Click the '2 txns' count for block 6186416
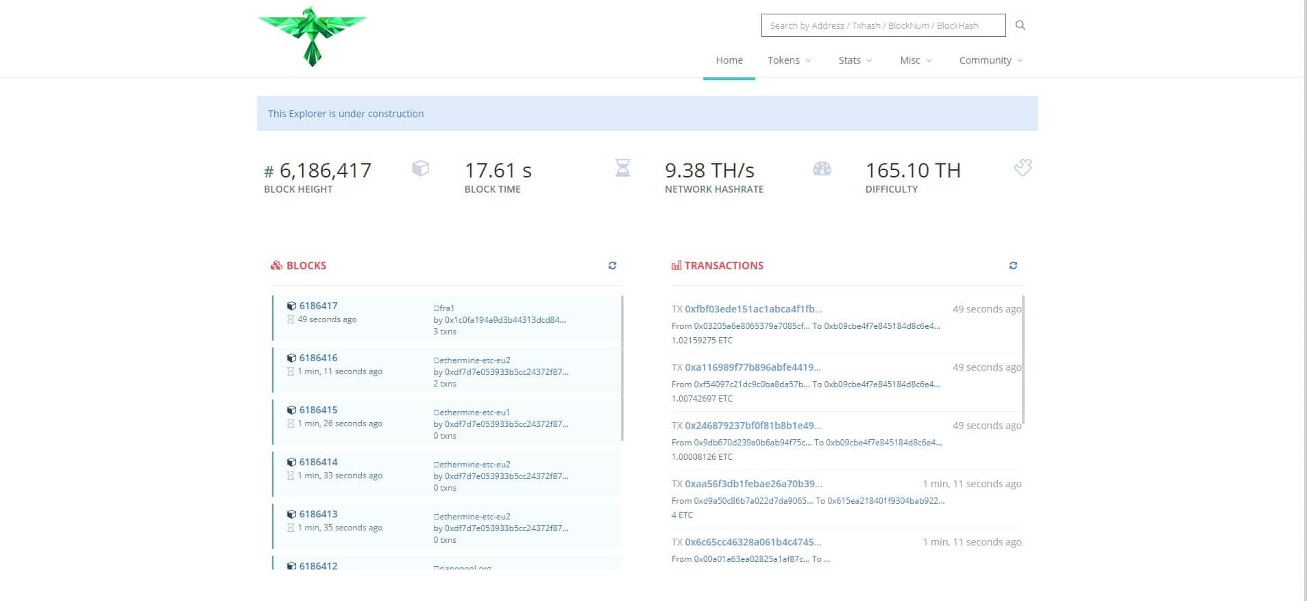This screenshot has height=601, width=1307. coord(445,384)
